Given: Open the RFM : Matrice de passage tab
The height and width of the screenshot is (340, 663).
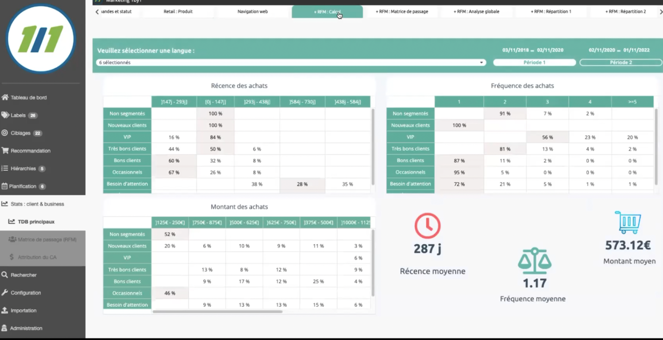Looking at the screenshot, I should tap(402, 12).
